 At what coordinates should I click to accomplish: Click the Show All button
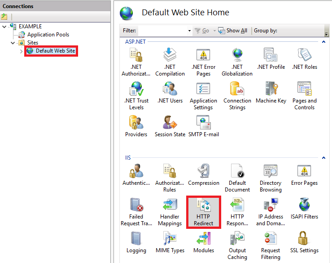tap(233, 31)
